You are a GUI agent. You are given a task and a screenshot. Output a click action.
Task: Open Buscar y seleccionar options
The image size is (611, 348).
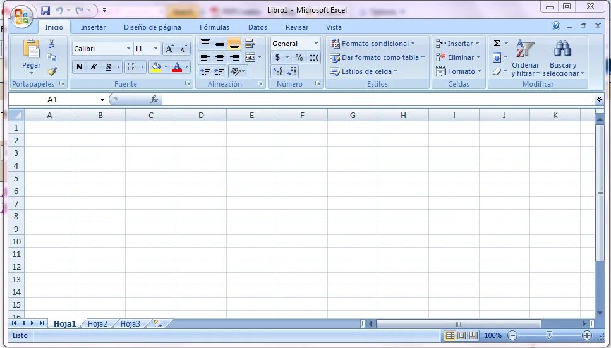point(563,57)
